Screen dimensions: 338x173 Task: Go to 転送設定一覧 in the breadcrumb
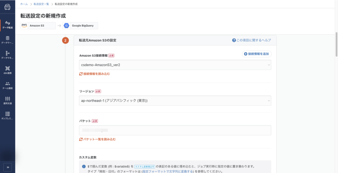click(41, 4)
